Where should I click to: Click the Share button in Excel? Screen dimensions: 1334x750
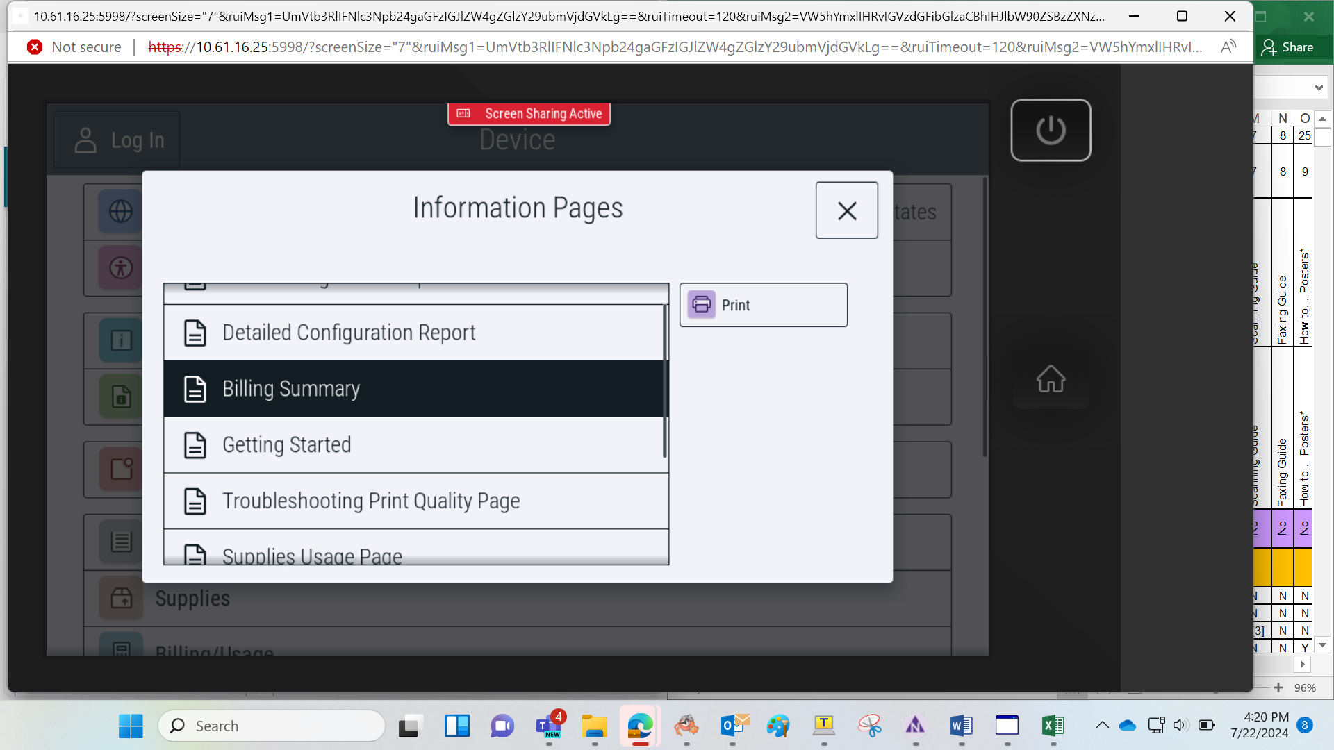(1287, 47)
